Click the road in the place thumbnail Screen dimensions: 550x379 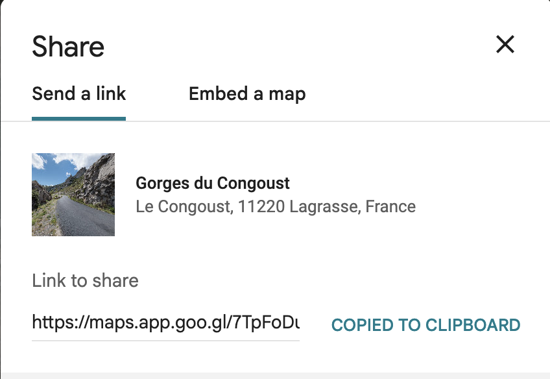point(84,217)
